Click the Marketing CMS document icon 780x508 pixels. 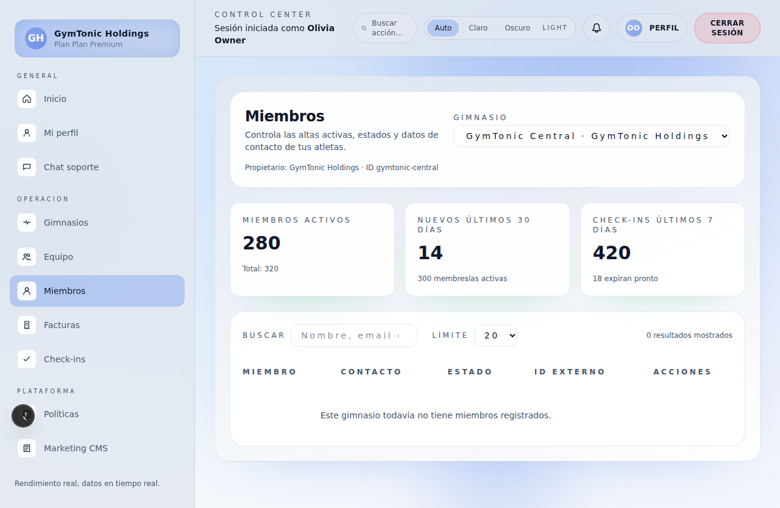pyautogui.click(x=27, y=448)
